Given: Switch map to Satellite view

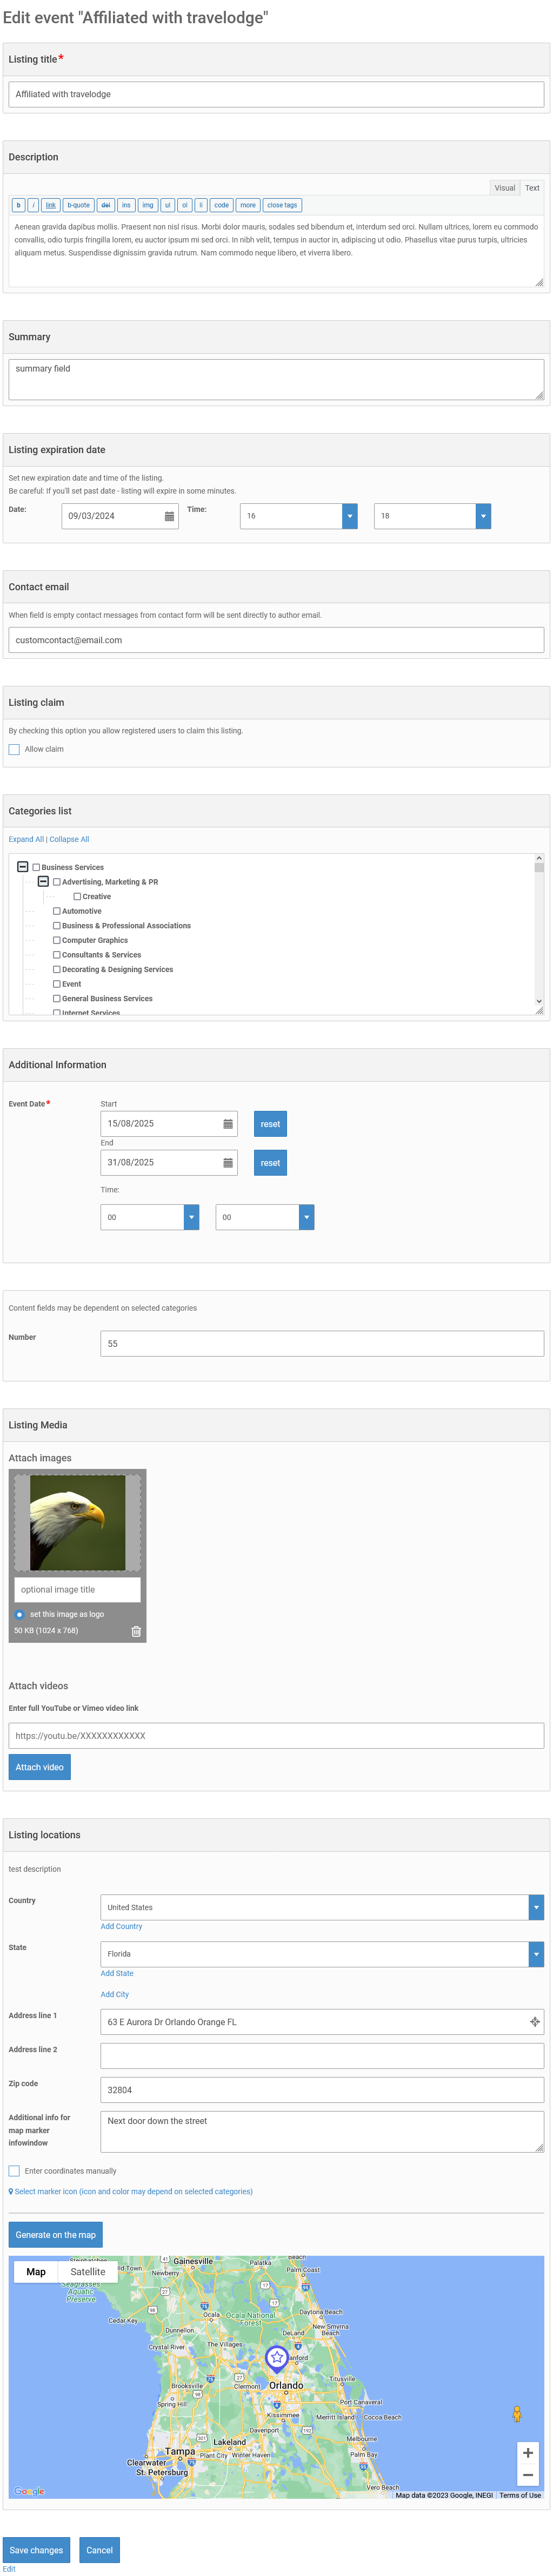Looking at the screenshot, I should click(x=88, y=2272).
